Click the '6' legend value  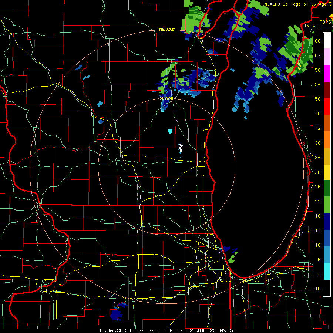tap(319, 260)
